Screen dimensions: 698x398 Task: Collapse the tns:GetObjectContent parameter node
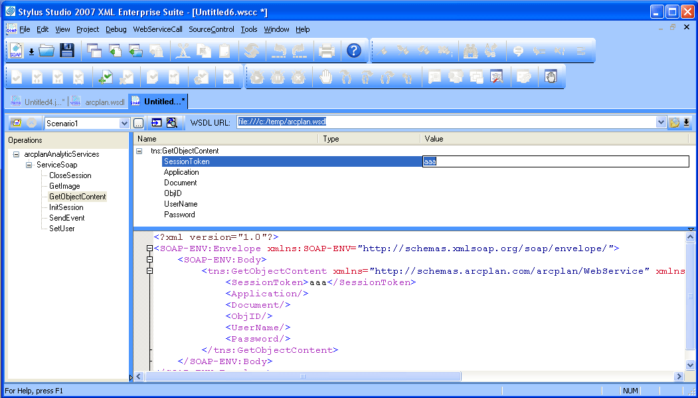(x=139, y=151)
